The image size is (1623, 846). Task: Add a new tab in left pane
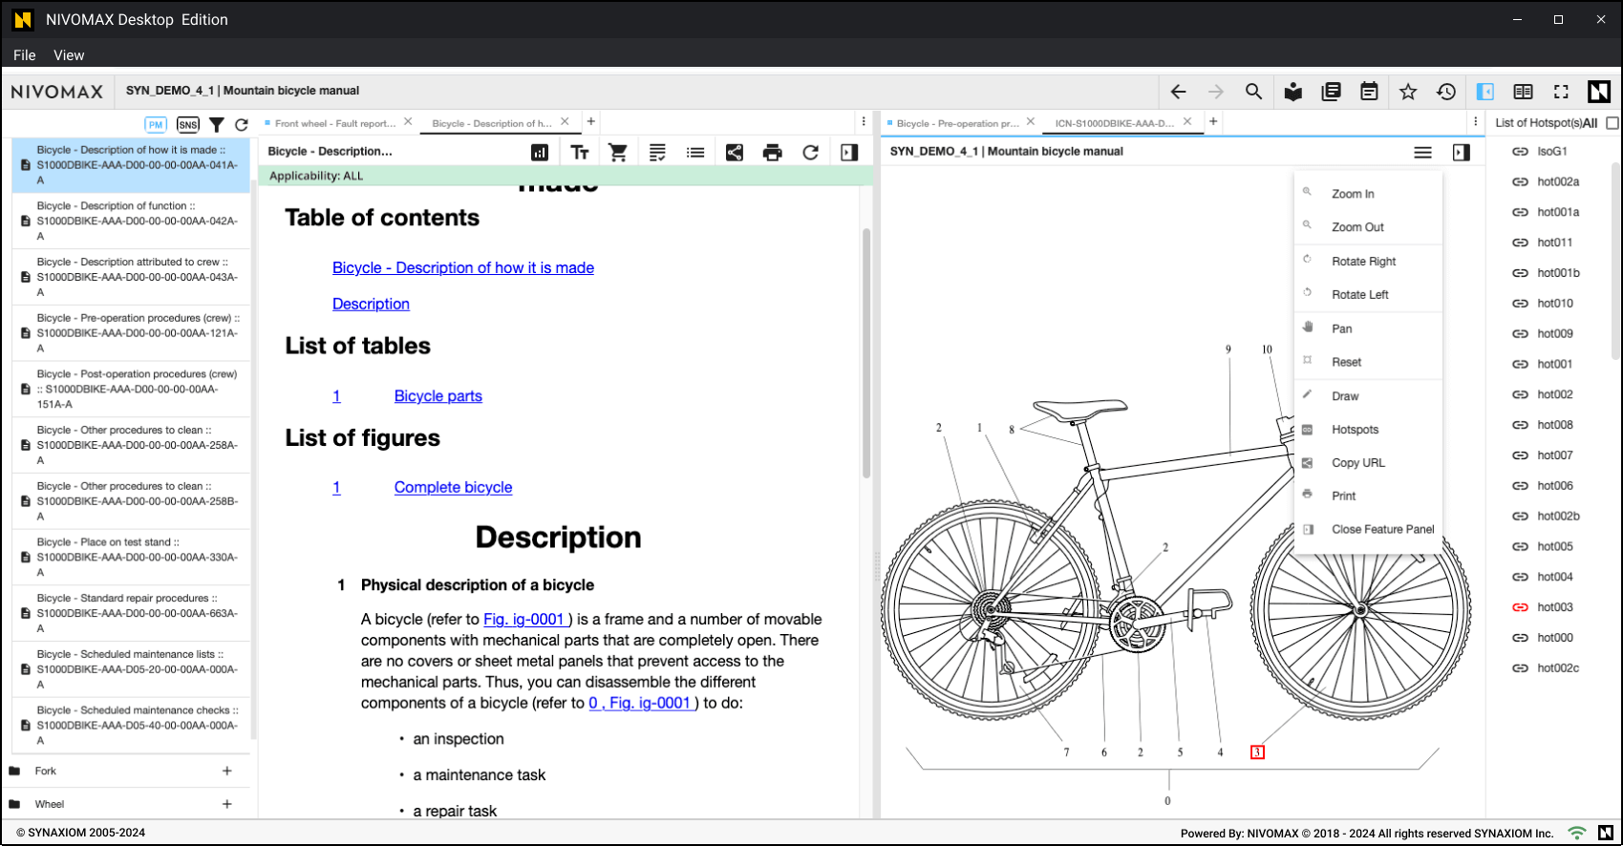click(591, 121)
